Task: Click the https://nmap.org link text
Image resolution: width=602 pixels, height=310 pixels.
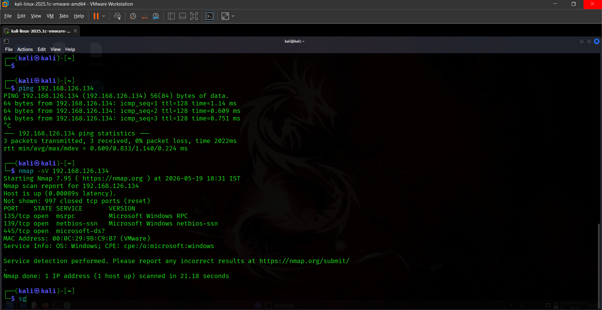Action: [x=112, y=179]
